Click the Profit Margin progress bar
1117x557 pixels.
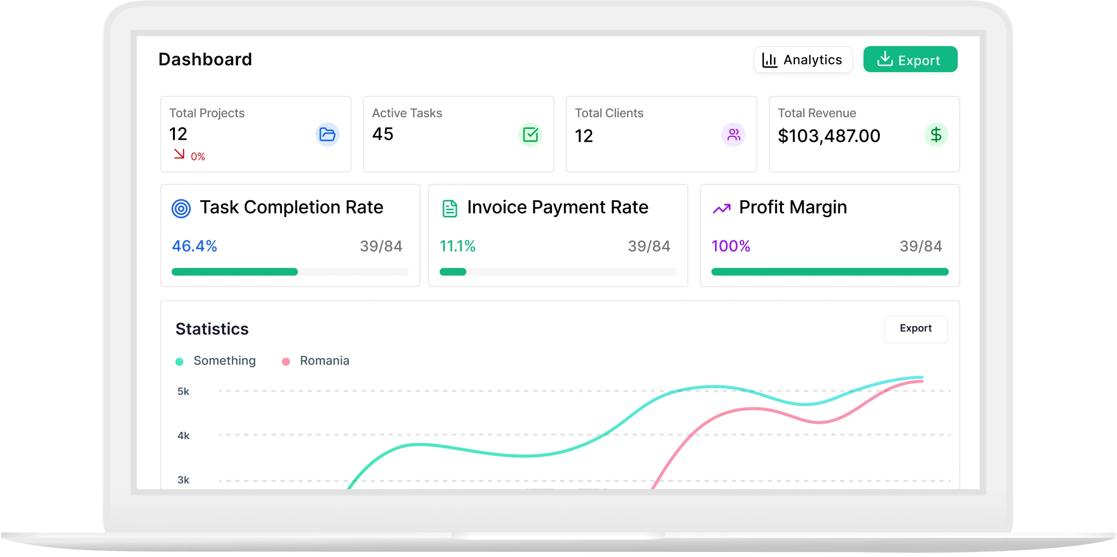click(x=830, y=272)
